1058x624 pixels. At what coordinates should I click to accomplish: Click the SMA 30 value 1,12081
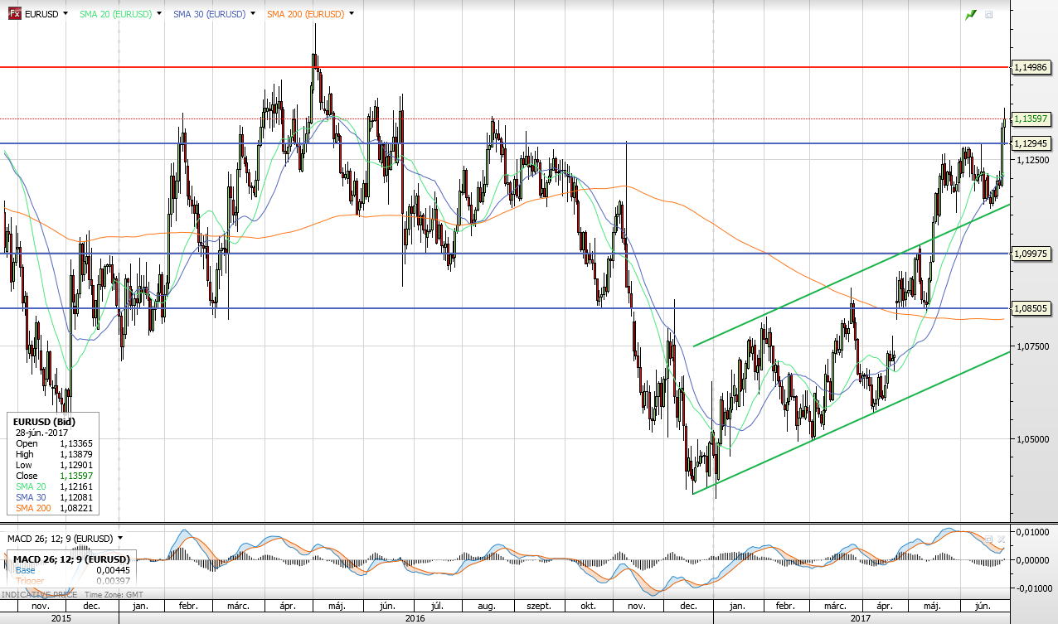[x=75, y=497]
